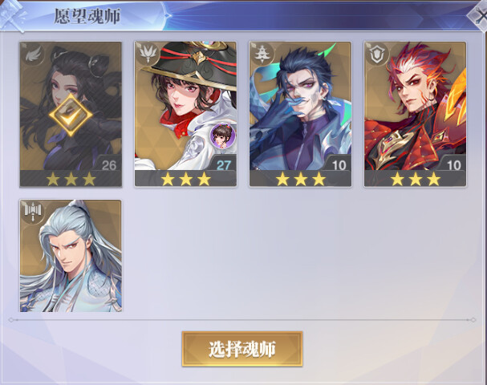Uncheck the gold checkmark on selected card
Viewport: 487px width, 385px height.
[x=71, y=115]
